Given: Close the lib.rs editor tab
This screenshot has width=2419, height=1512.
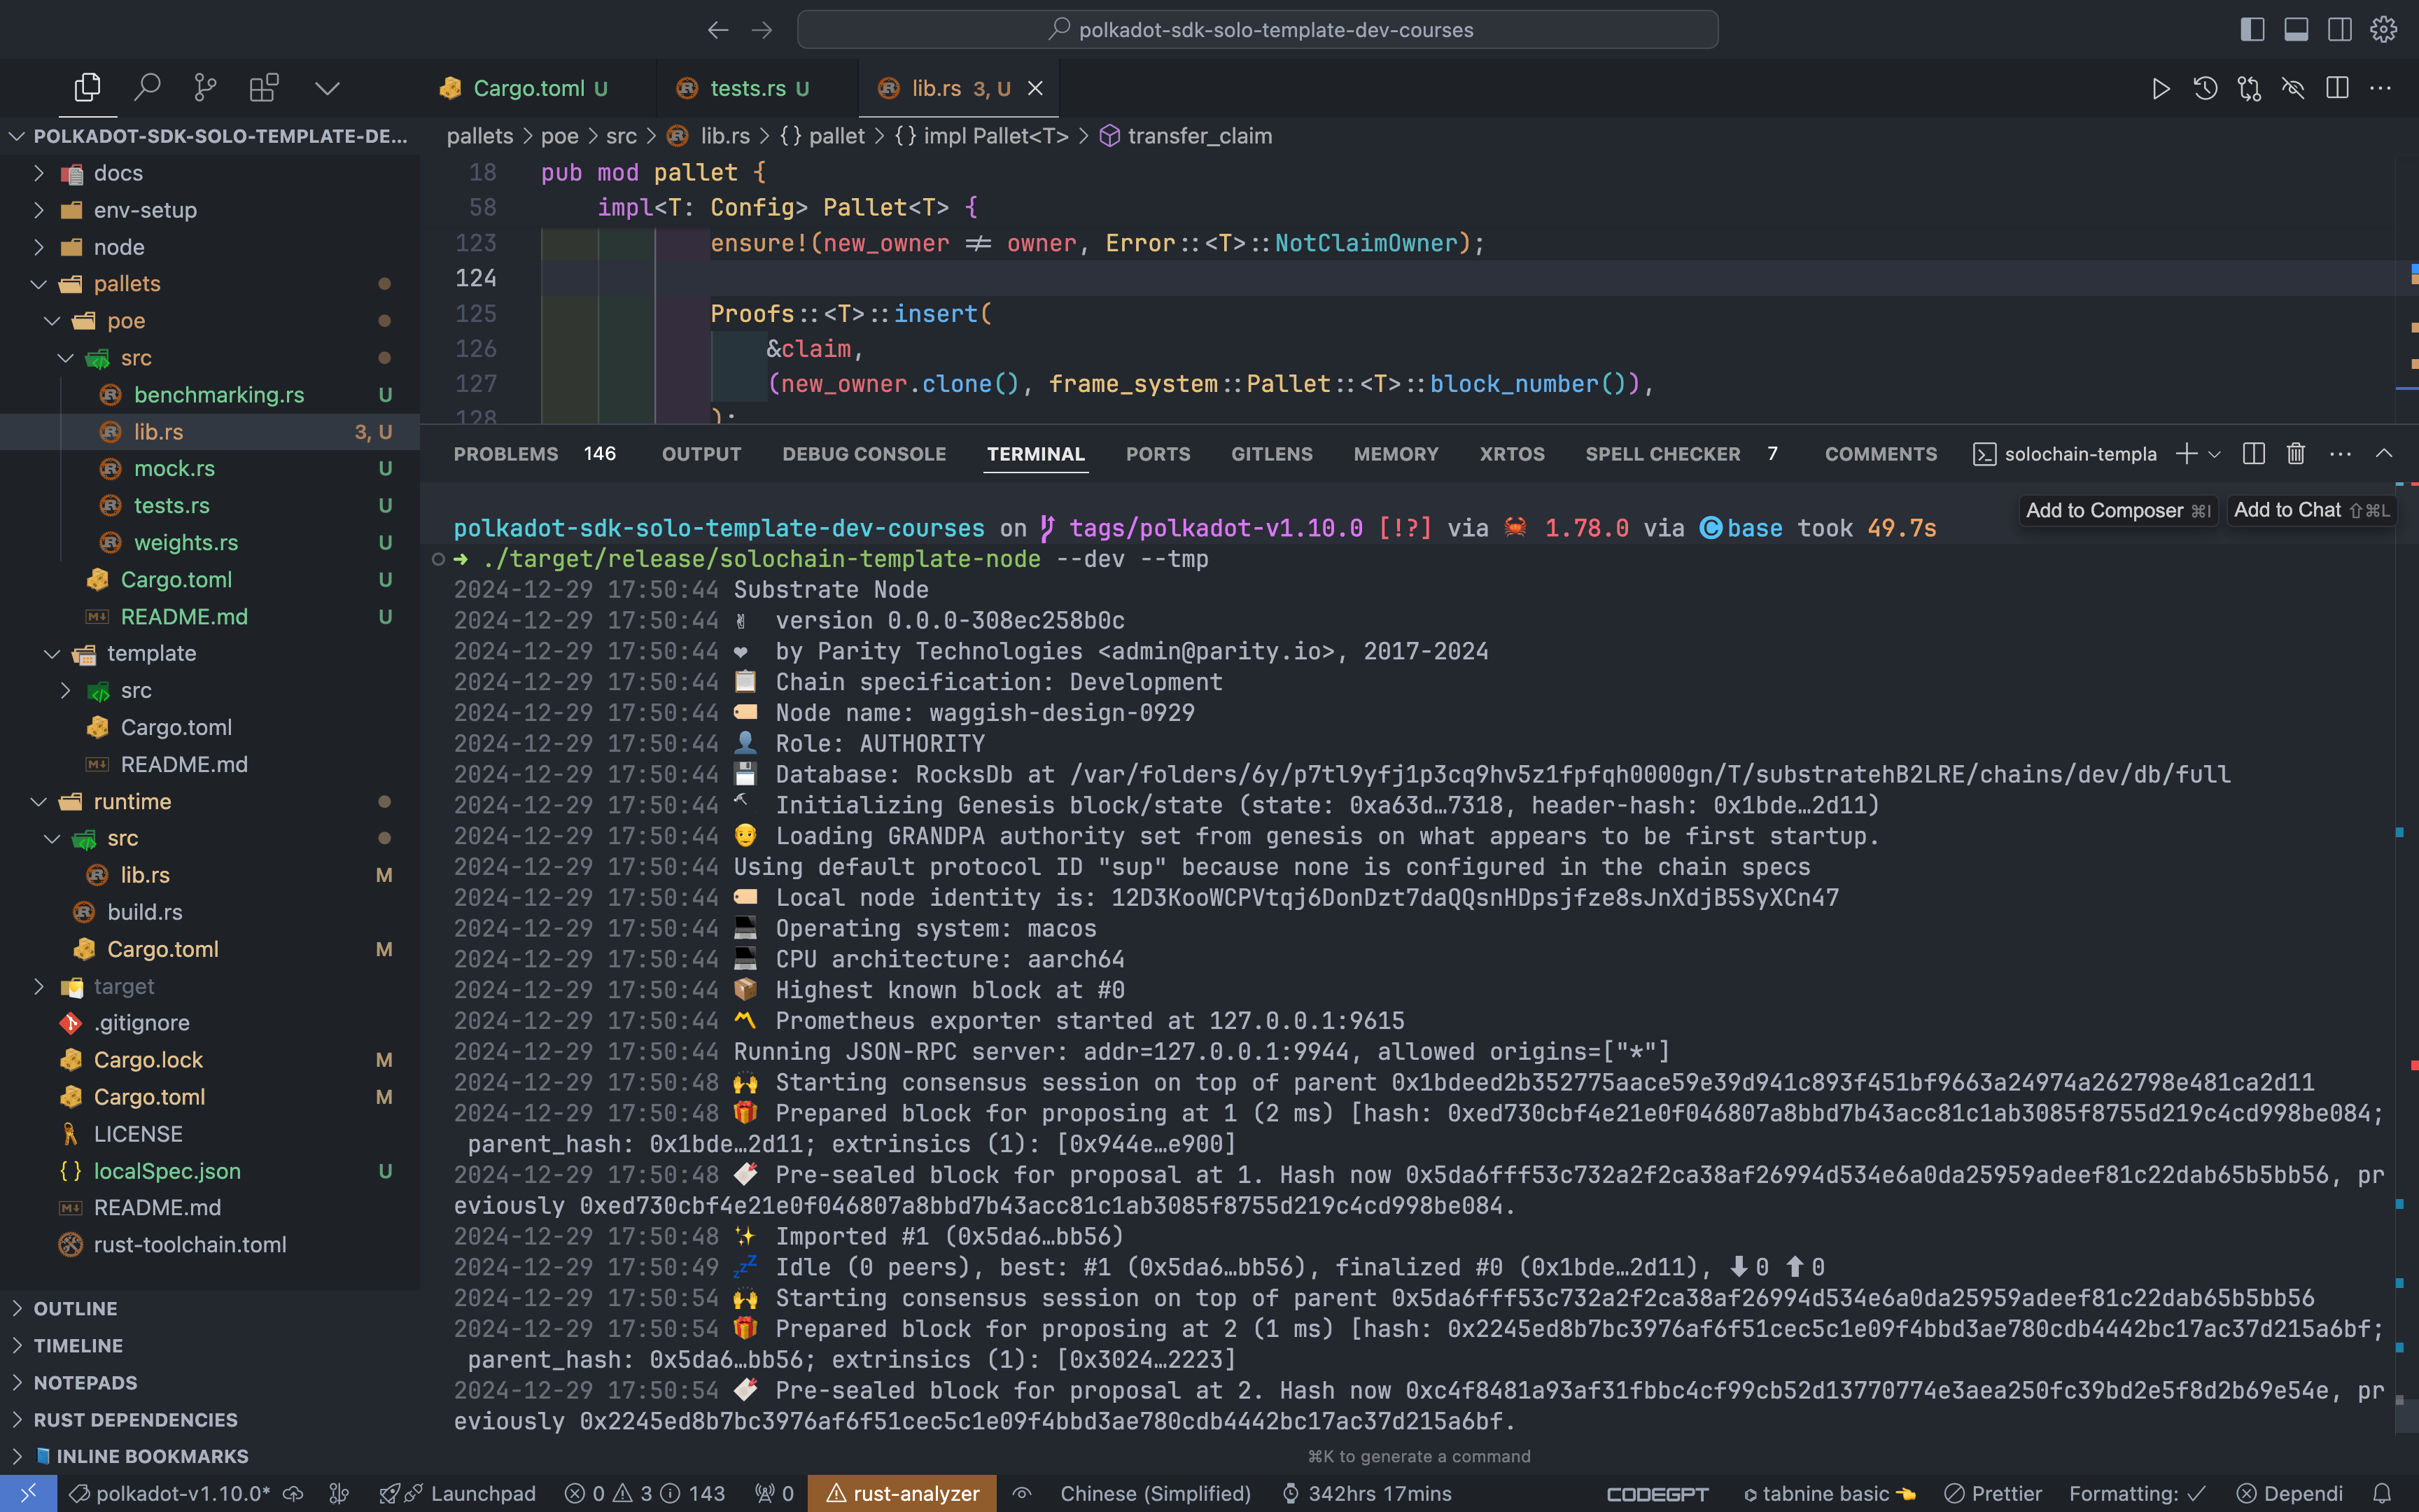Looking at the screenshot, I should pyautogui.click(x=1036, y=88).
